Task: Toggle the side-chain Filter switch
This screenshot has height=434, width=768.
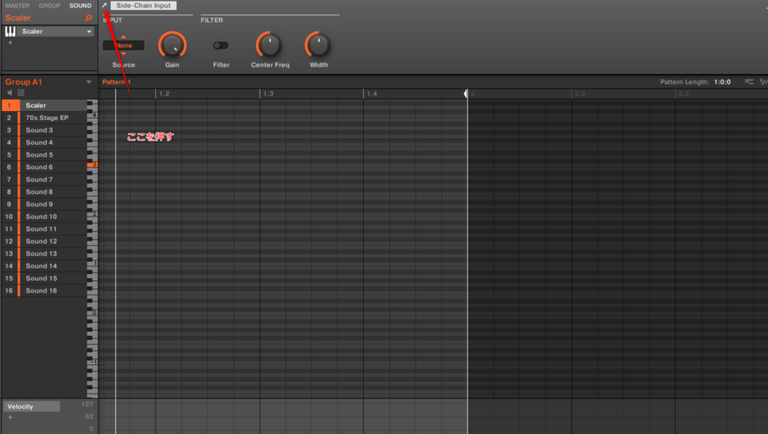Action: [x=220, y=46]
